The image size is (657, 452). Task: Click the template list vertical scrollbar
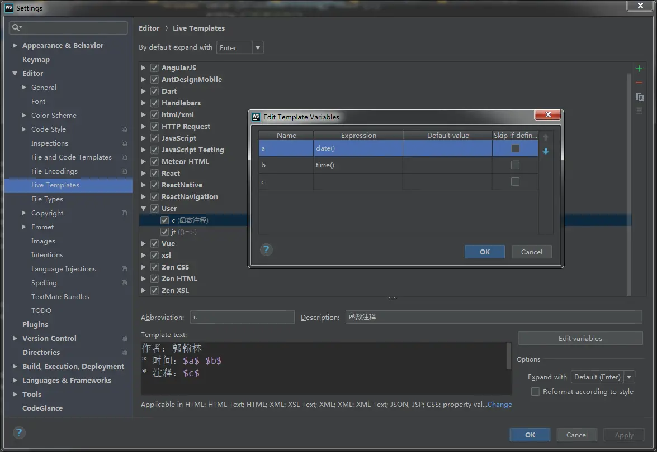pyautogui.click(x=628, y=184)
